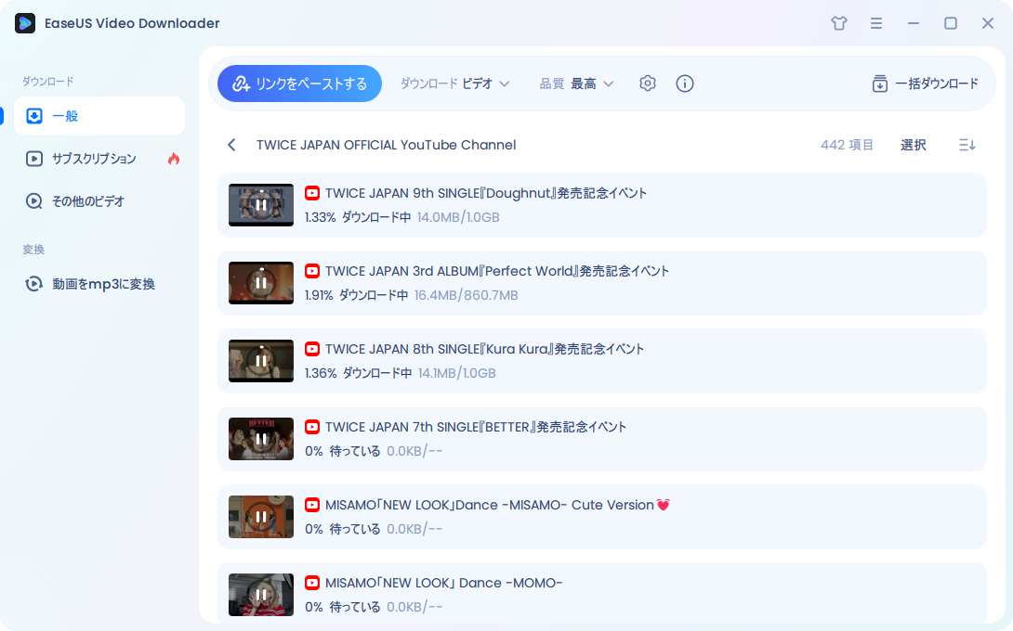The width and height of the screenshot is (1013, 631).
Task: Open the settings gear in the toolbar
Action: click(x=647, y=83)
